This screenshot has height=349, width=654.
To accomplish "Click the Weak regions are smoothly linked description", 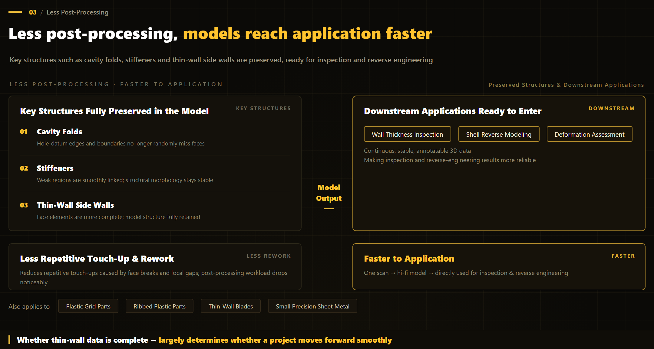I will pyautogui.click(x=125, y=180).
